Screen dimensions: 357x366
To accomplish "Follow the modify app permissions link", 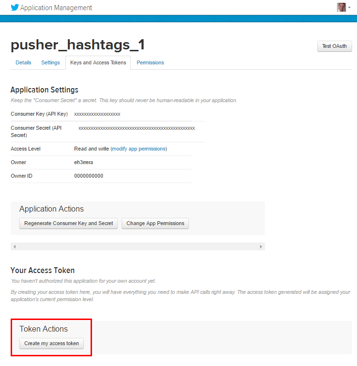I will (x=140, y=149).
